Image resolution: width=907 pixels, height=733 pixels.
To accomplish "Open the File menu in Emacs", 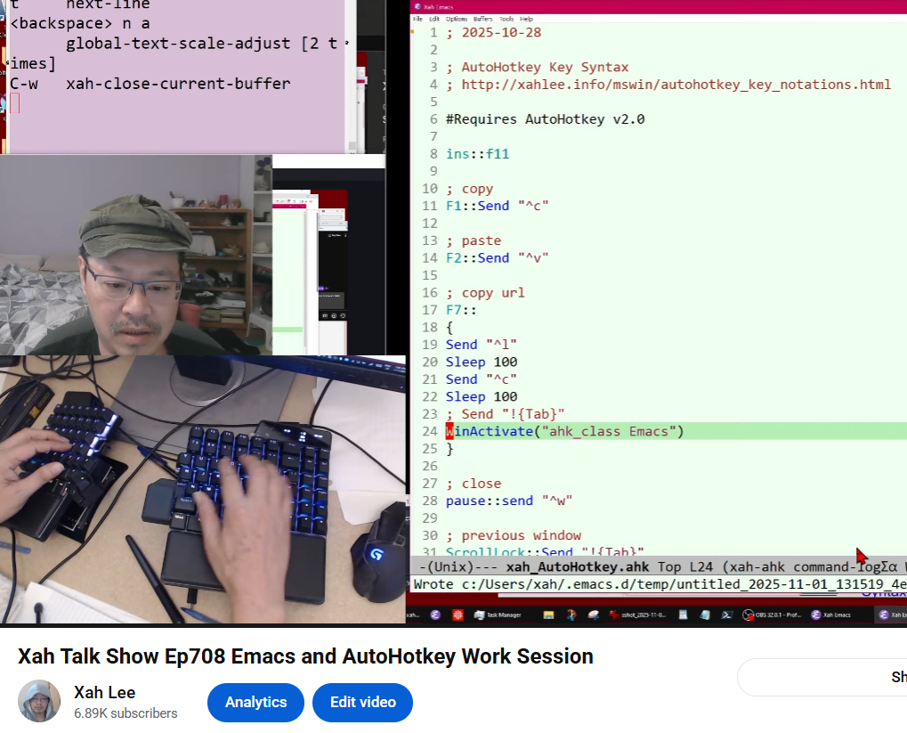I will (417, 19).
